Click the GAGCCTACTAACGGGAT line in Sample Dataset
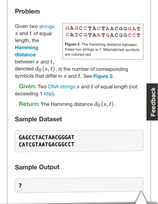The height and width of the screenshot is (204, 158). click(x=46, y=137)
